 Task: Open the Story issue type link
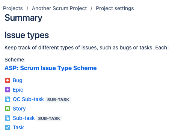tap(19, 109)
